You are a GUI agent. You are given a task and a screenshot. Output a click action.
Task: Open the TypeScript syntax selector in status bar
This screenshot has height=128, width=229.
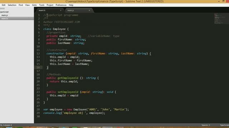[x=224, y=125]
